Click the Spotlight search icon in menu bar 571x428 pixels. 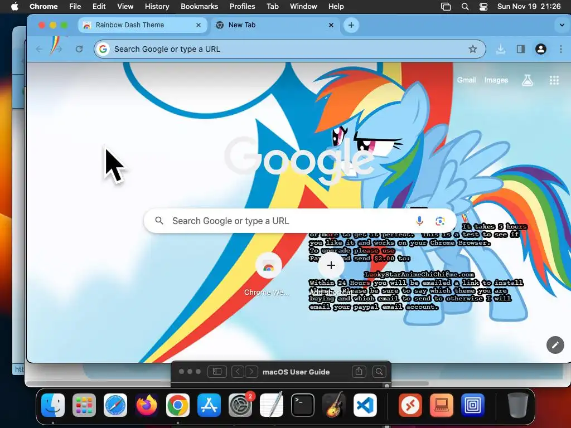click(465, 7)
